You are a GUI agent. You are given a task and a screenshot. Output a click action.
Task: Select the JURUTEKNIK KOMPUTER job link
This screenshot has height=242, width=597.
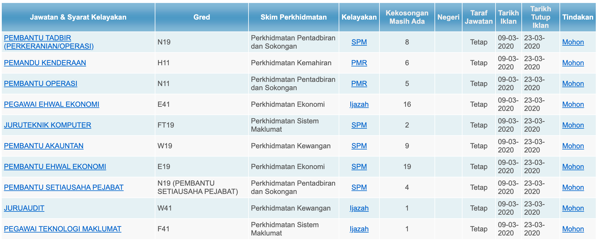[x=48, y=125]
